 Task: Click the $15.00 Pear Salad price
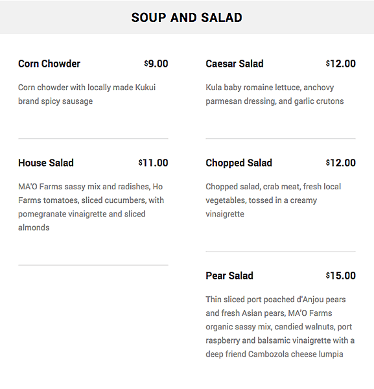[x=341, y=276]
